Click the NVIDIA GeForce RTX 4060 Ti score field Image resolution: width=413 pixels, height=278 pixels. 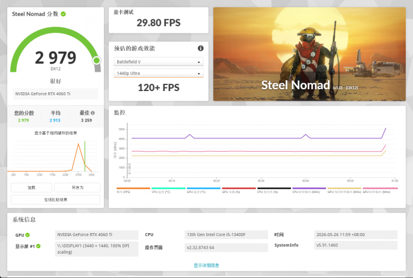56,93
